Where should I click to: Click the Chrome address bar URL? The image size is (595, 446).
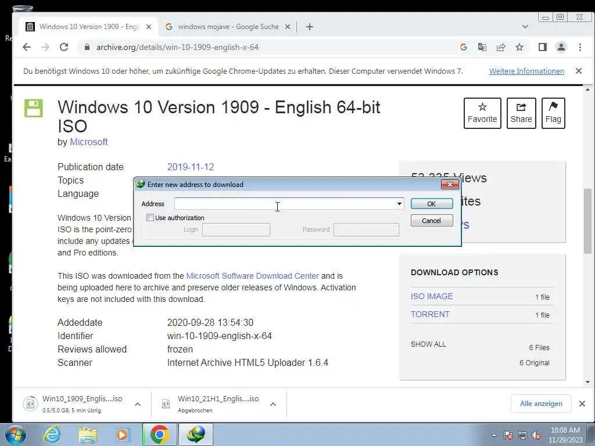coord(177,47)
